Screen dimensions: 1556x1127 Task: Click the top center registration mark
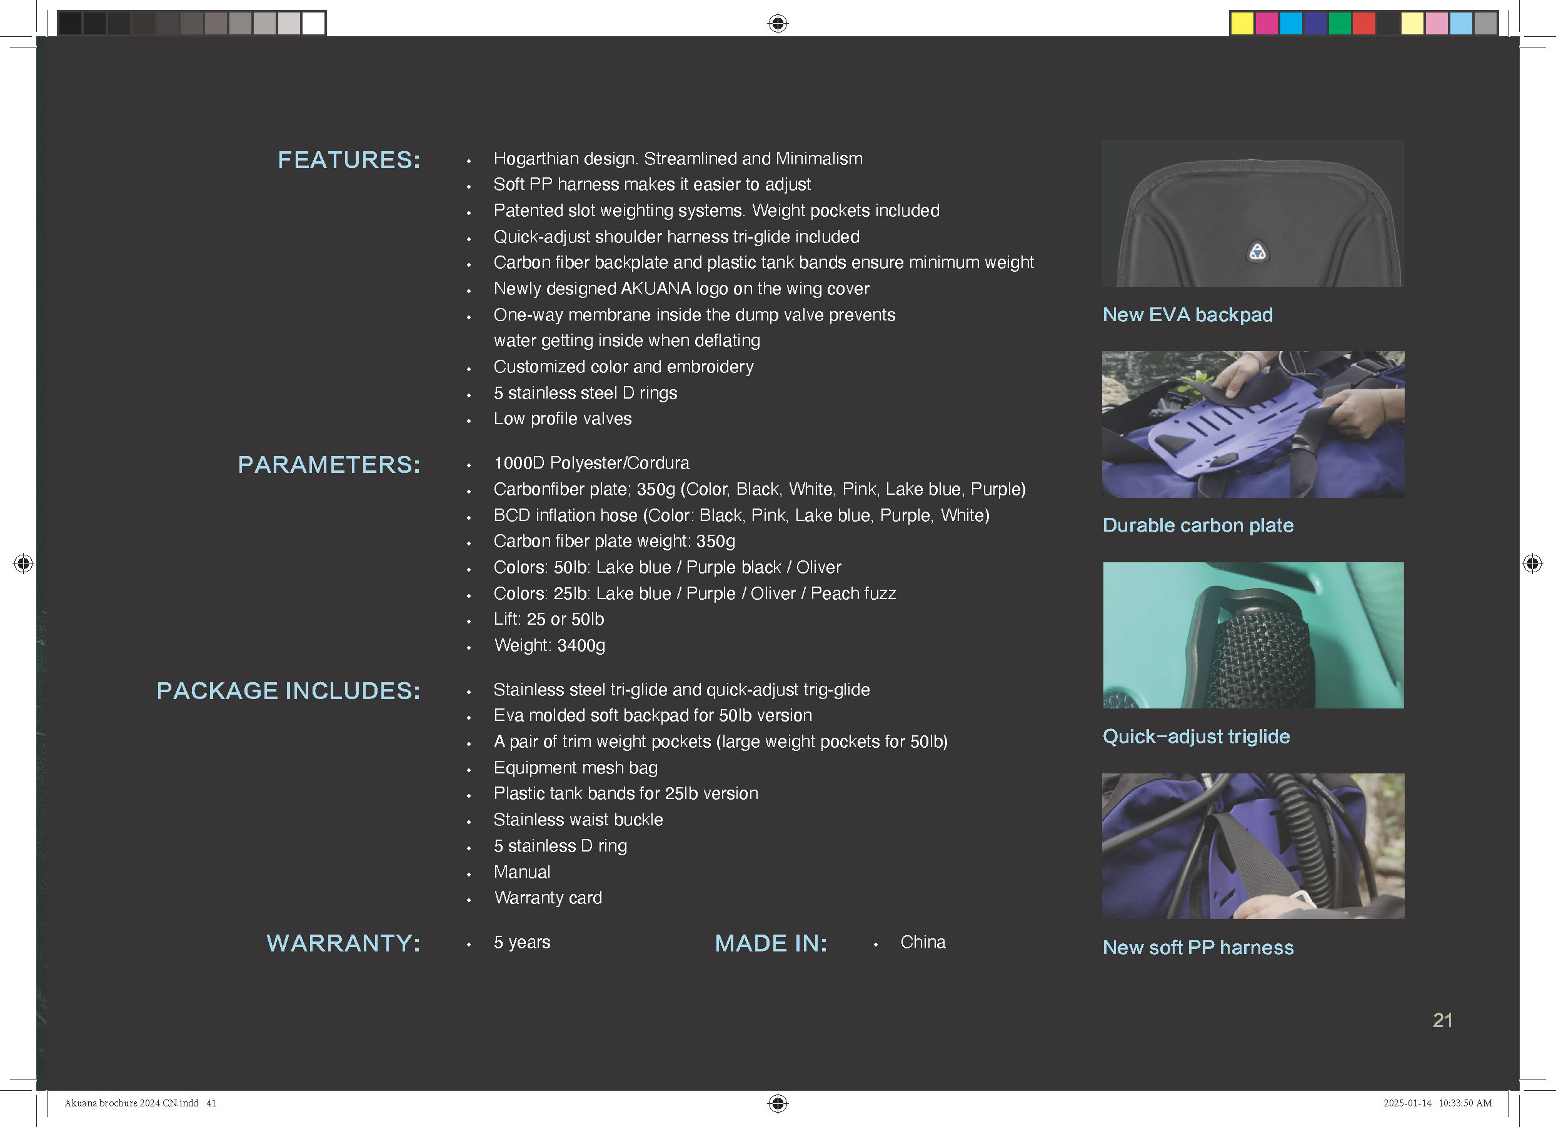pyautogui.click(x=777, y=23)
